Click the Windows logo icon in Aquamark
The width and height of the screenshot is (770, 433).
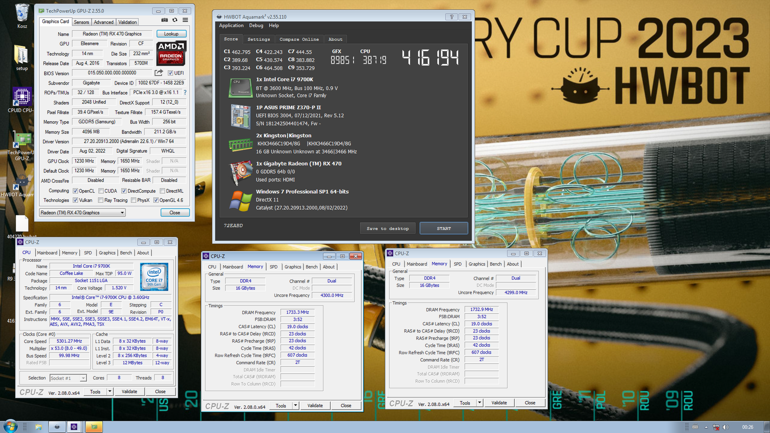(240, 201)
